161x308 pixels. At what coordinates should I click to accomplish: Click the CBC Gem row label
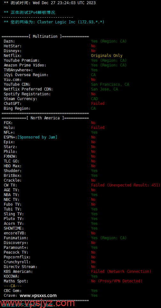[13, 291]
